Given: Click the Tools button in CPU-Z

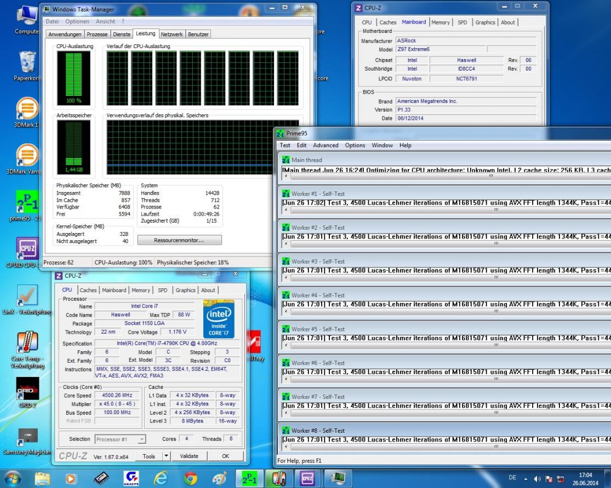Looking at the screenshot, I should pyautogui.click(x=149, y=456).
